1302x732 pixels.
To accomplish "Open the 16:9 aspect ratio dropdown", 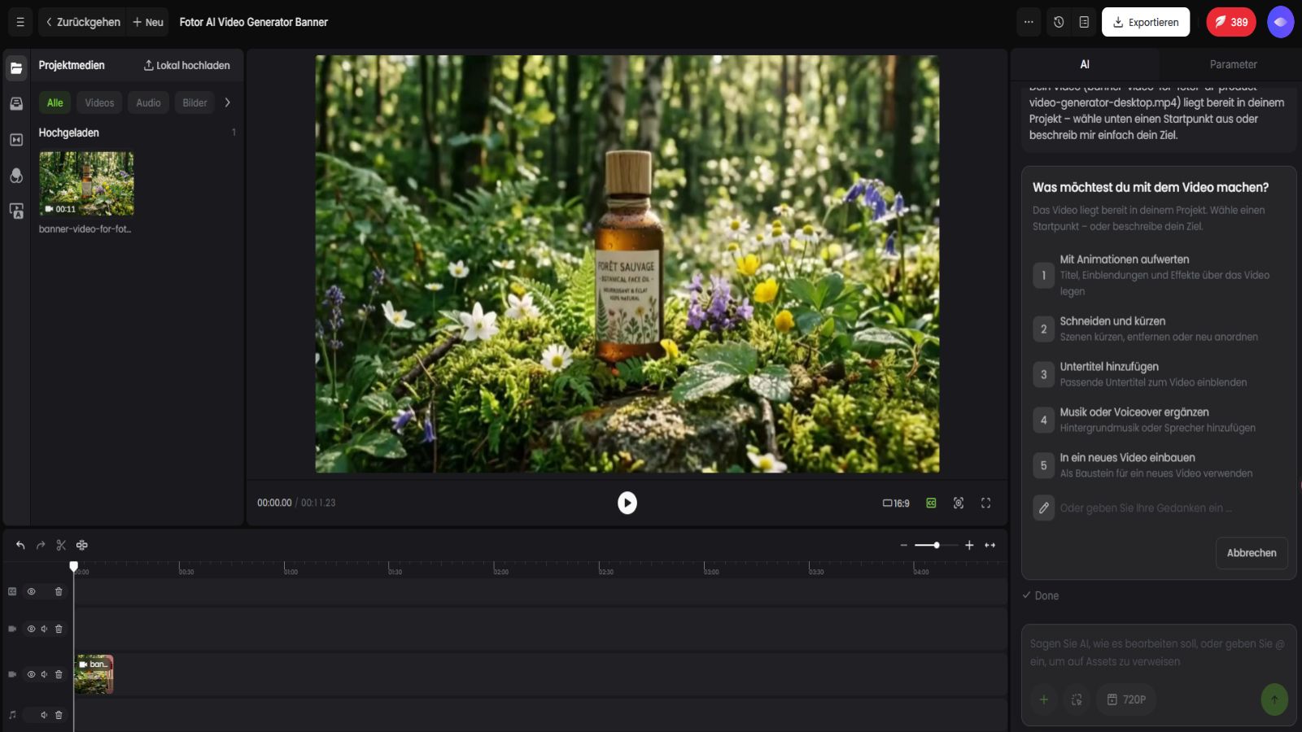I will coord(896,503).
